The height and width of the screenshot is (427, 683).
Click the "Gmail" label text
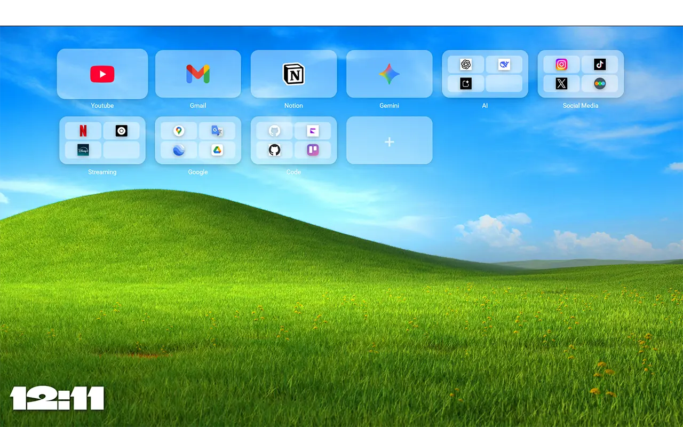(198, 106)
